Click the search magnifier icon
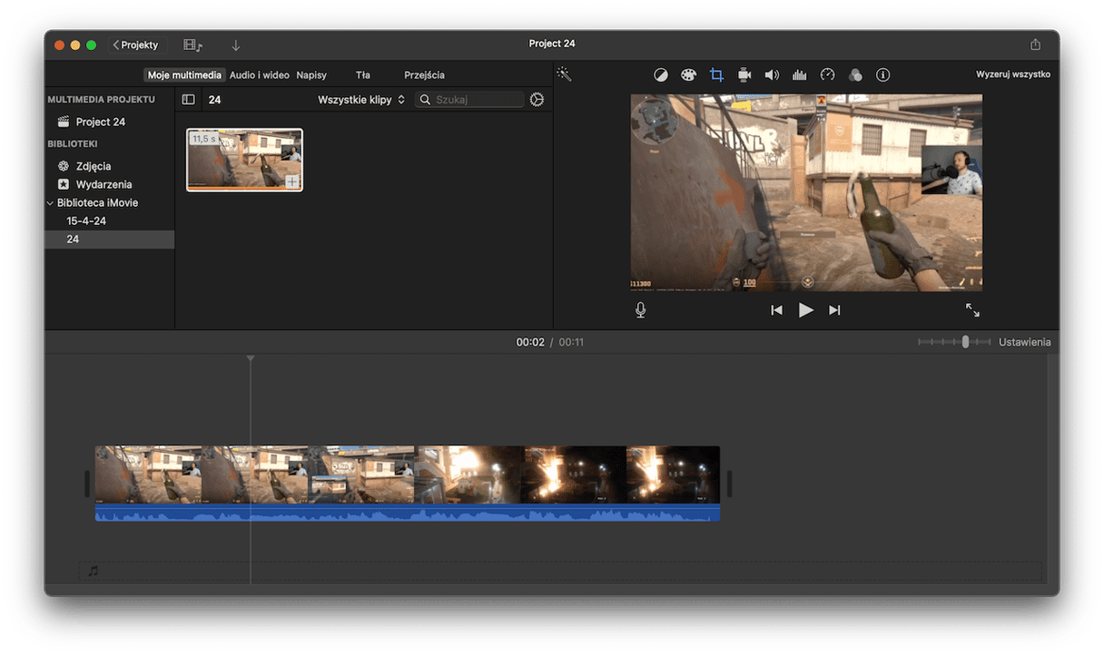Viewport: 1104px width, 655px height. pos(425,100)
